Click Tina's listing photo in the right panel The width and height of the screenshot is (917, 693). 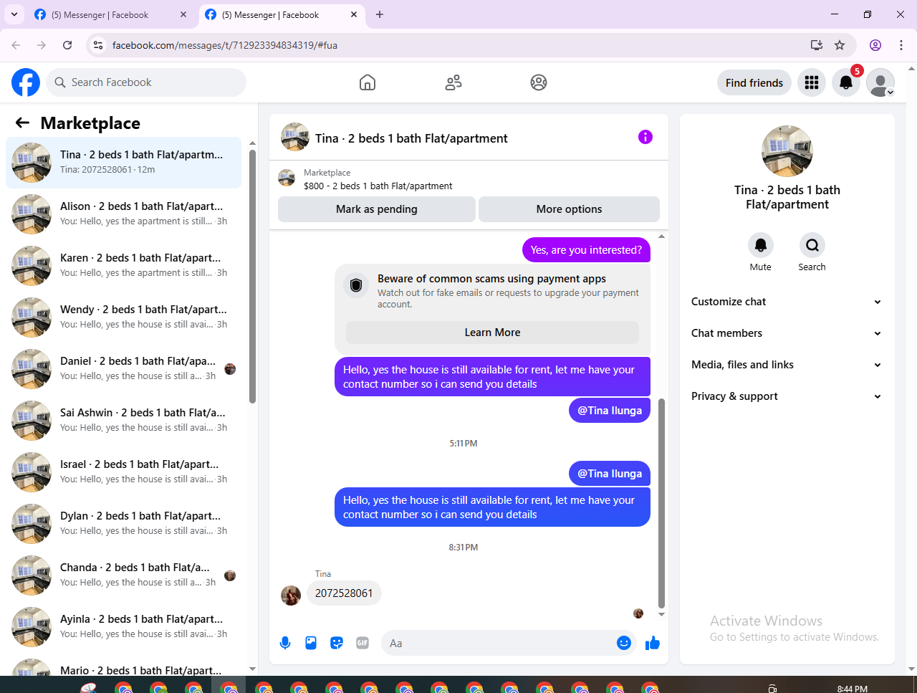click(x=787, y=151)
